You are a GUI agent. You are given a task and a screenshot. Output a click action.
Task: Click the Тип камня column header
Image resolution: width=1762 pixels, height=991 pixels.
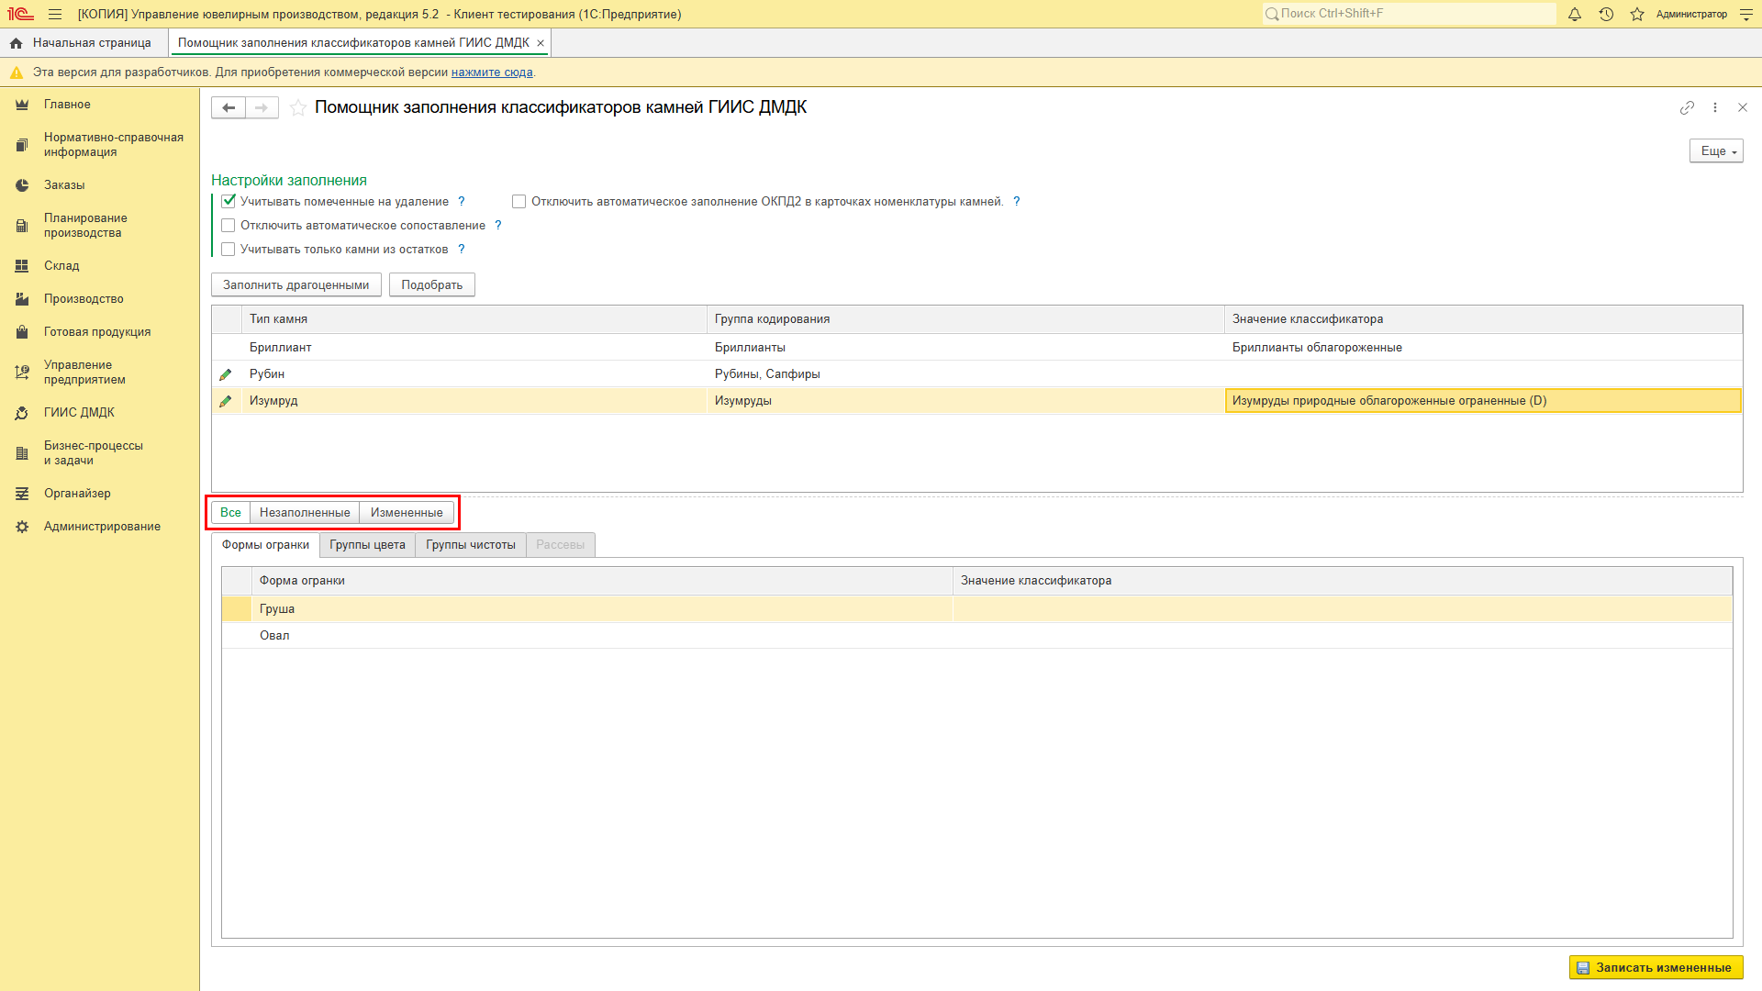(x=474, y=319)
